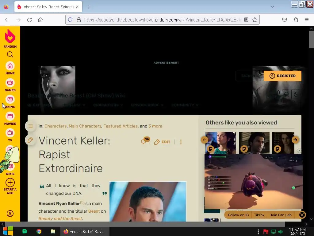Open the Characters category link
The height and width of the screenshot is (236, 314).
click(56, 126)
